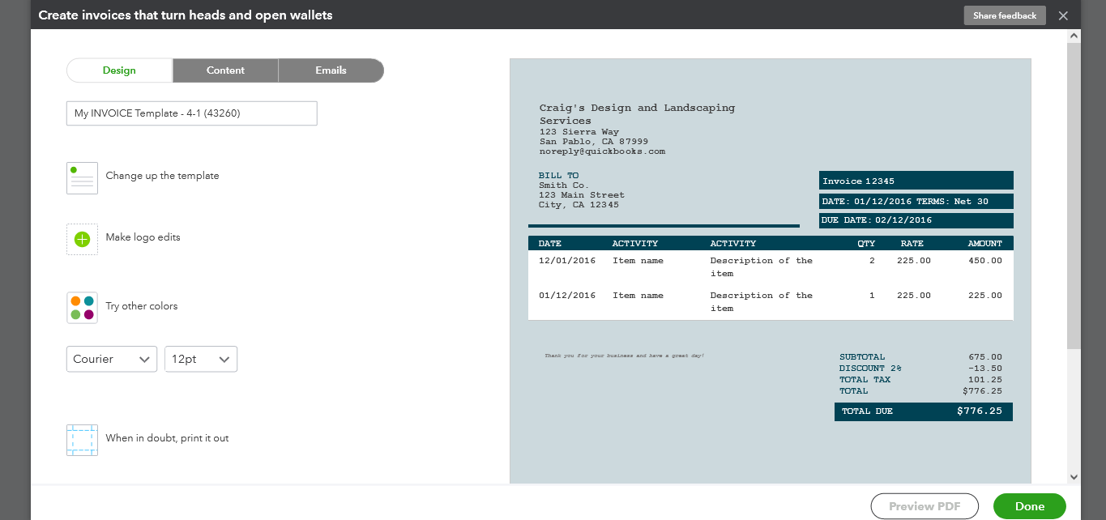The width and height of the screenshot is (1106, 520).
Task: Switch to the Content tab
Action: pos(225,70)
